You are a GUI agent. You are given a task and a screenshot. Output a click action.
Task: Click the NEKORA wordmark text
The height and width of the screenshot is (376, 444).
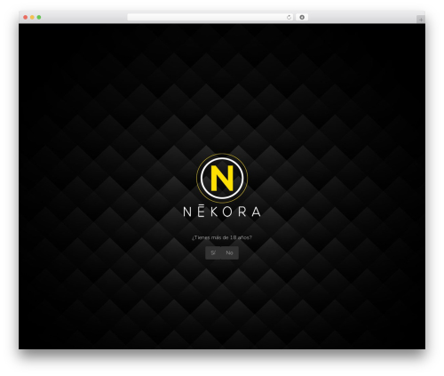coord(222,212)
